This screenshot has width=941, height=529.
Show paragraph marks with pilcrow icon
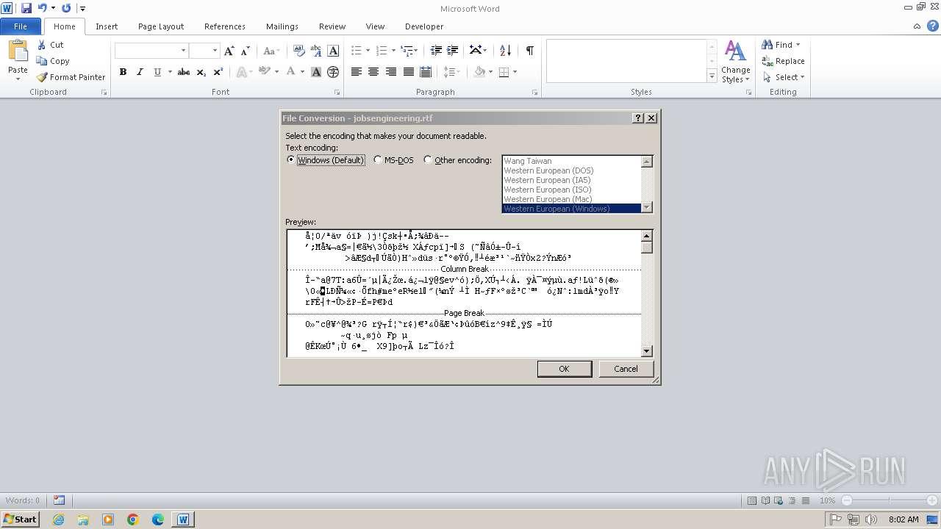(x=529, y=51)
